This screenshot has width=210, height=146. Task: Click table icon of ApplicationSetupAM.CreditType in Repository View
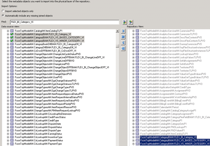coord(137,87)
